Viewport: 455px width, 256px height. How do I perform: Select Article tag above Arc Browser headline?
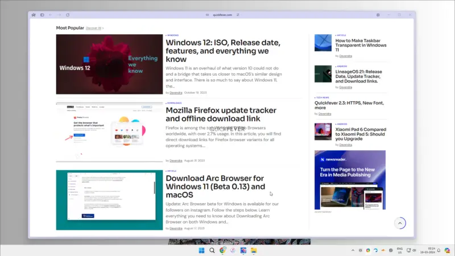coord(171,171)
